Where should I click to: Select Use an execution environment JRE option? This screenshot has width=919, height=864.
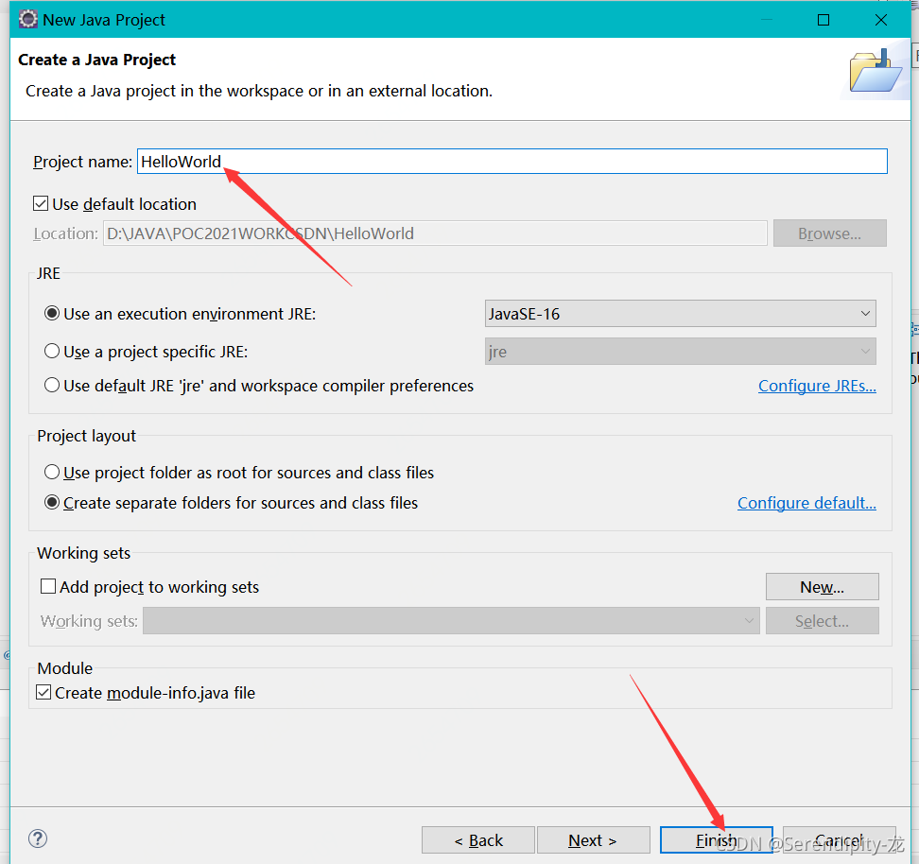pos(52,314)
